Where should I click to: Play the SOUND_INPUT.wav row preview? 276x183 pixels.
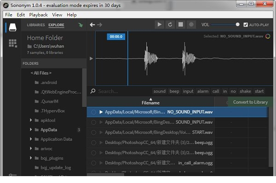click(101, 122)
